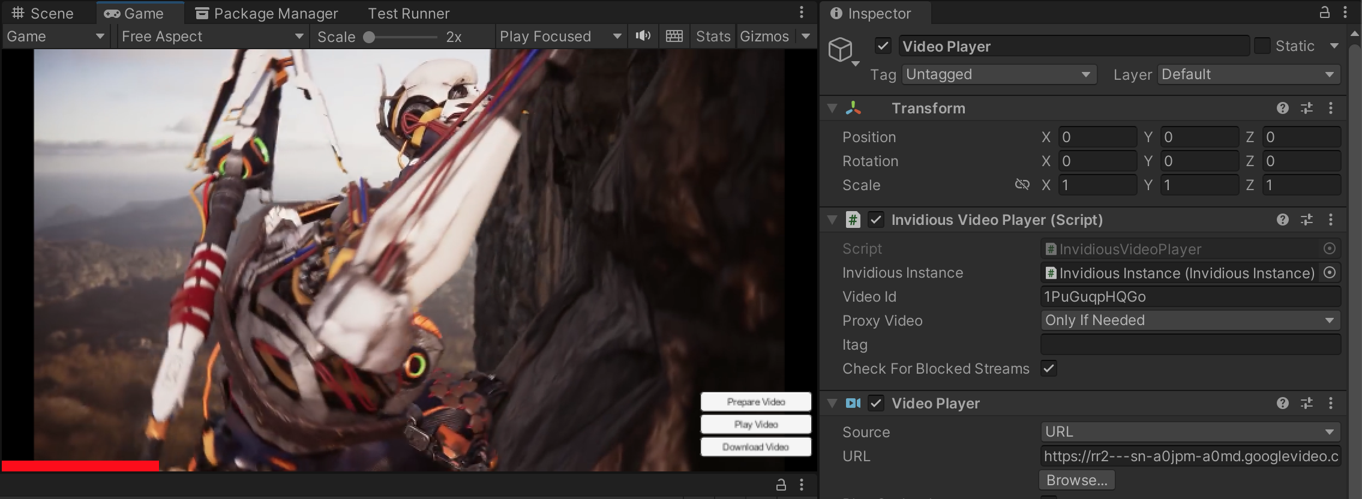Click the red video progress bar

(80, 465)
